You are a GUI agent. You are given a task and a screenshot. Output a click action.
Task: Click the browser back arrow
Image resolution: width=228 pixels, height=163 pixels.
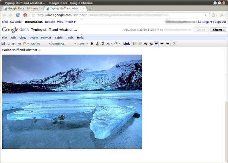(4, 15)
